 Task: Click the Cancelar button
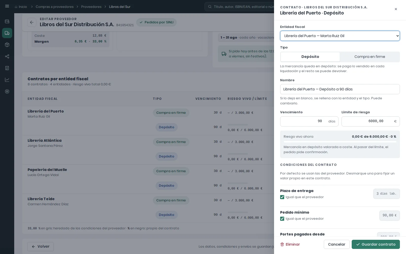(x=337, y=244)
